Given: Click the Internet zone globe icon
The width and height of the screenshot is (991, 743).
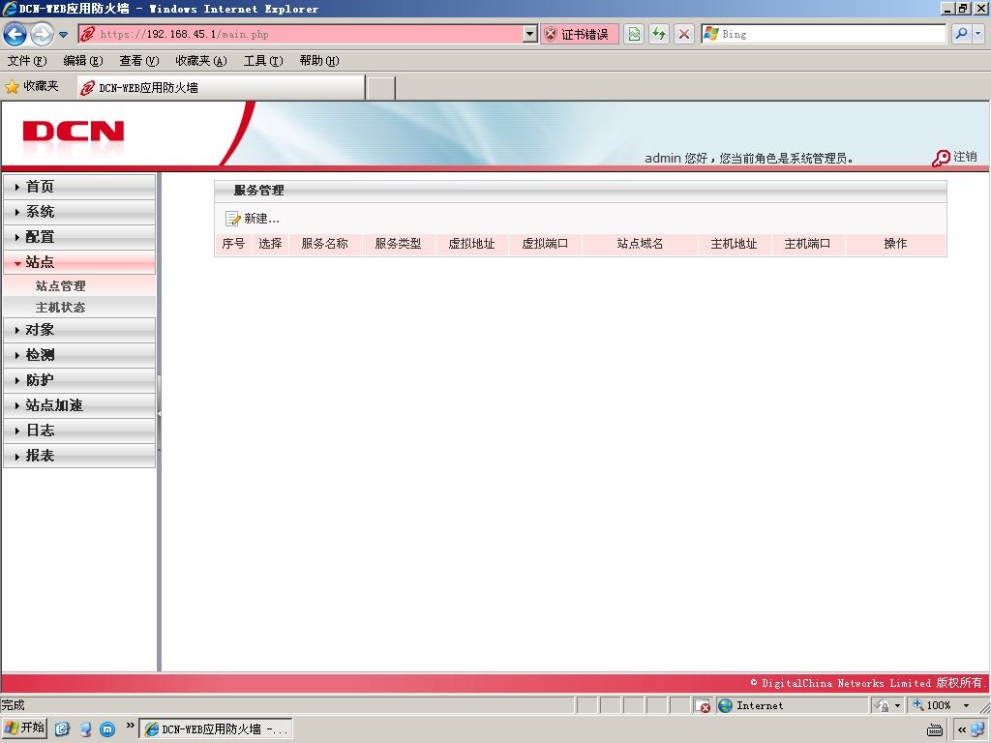Looking at the screenshot, I should pyautogui.click(x=726, y=705).
